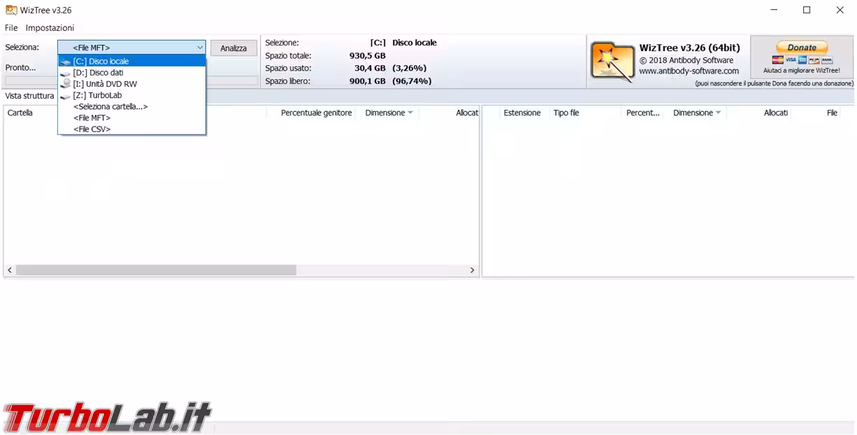Click the donation hint text below the Donate box
Image resolution: width=857 pixels, height=435 pixels.
(774, 83)
